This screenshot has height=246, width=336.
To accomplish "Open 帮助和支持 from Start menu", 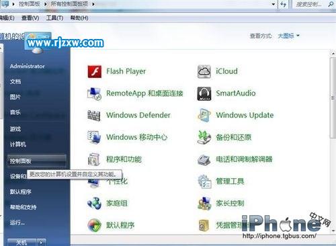I will coord(23,207).
